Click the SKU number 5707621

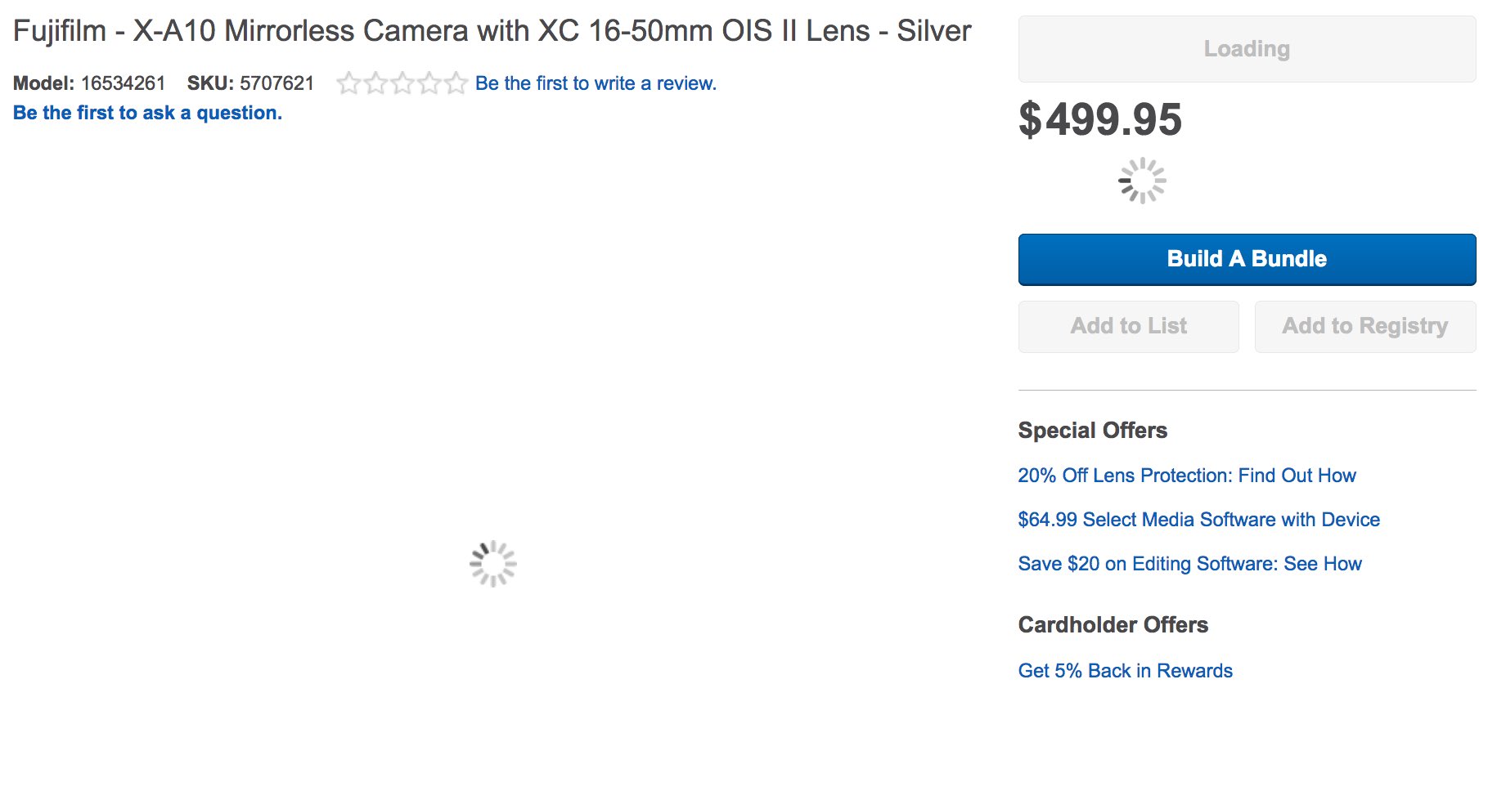276,83
